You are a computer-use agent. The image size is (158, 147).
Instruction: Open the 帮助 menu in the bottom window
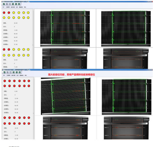(x=26, y=75)
